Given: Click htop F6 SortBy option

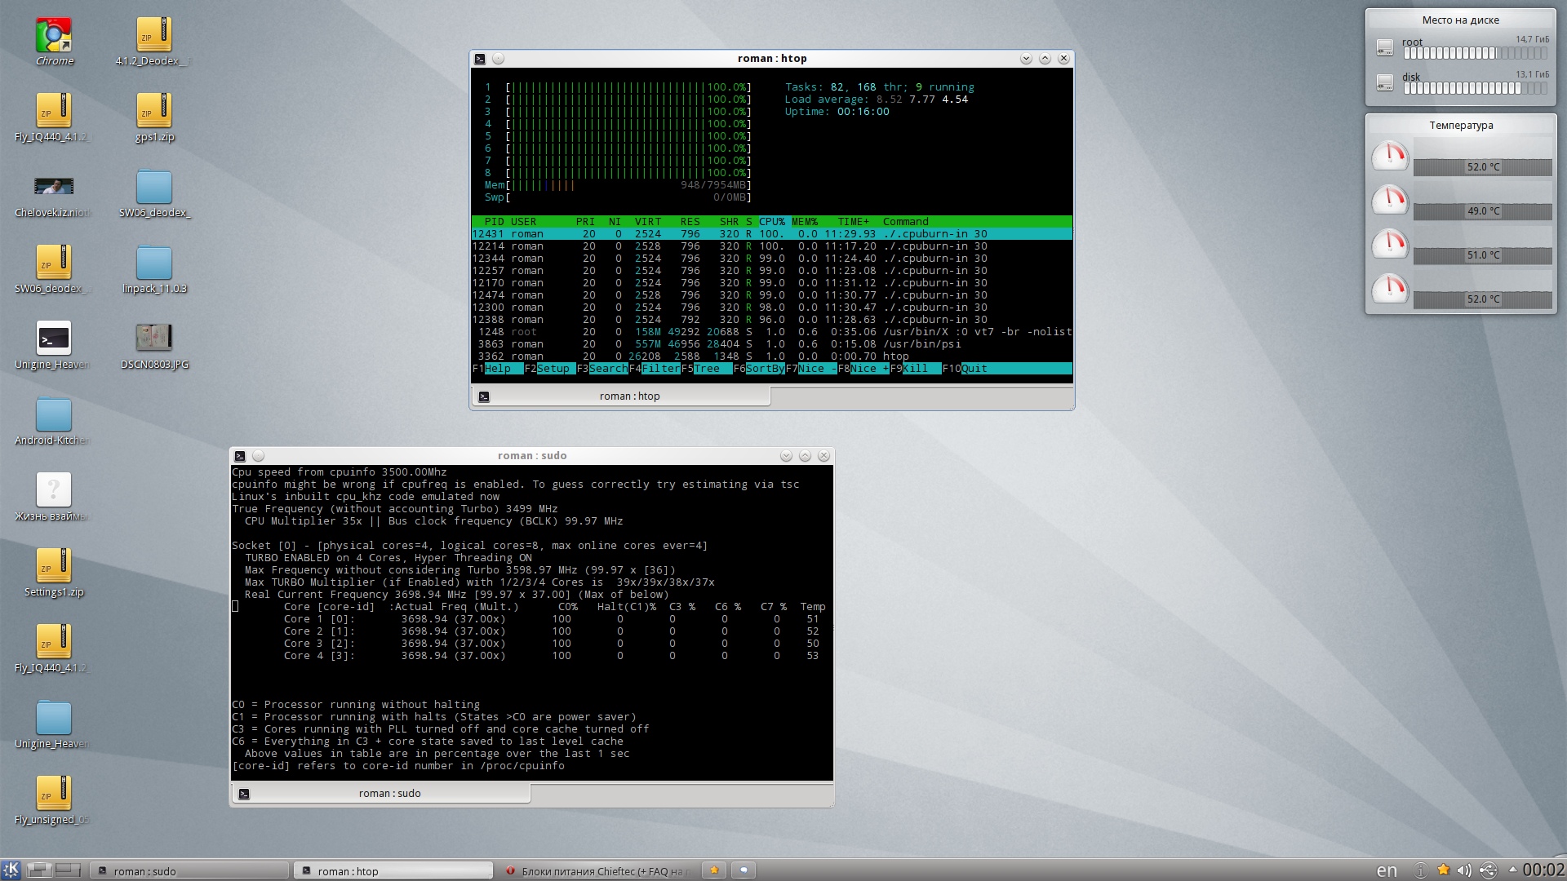Looking at the screenshot, I should click(x=765, y=369).
